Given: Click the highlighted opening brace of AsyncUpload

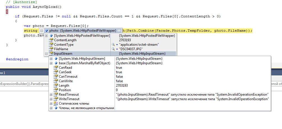Looking at the screenshot, I should [x=7, y=12].
